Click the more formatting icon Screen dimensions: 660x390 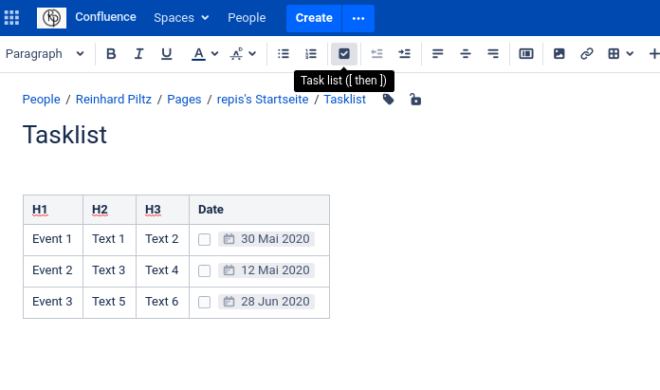(x=236, y=54)
